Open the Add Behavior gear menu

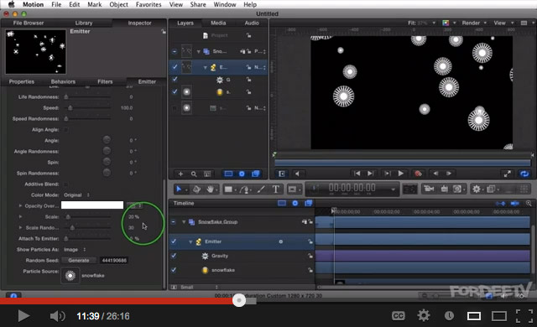coord(477,189)
